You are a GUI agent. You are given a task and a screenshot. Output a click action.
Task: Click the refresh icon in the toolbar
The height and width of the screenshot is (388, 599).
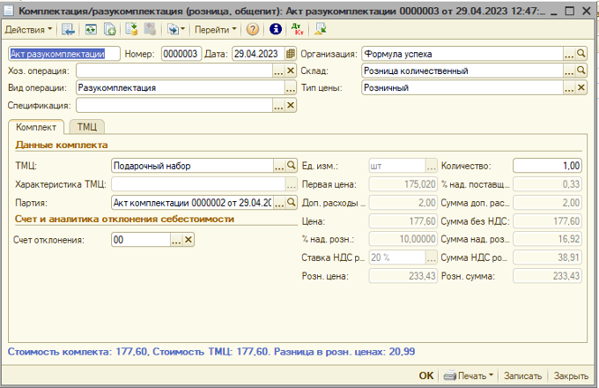click(91, 29)
